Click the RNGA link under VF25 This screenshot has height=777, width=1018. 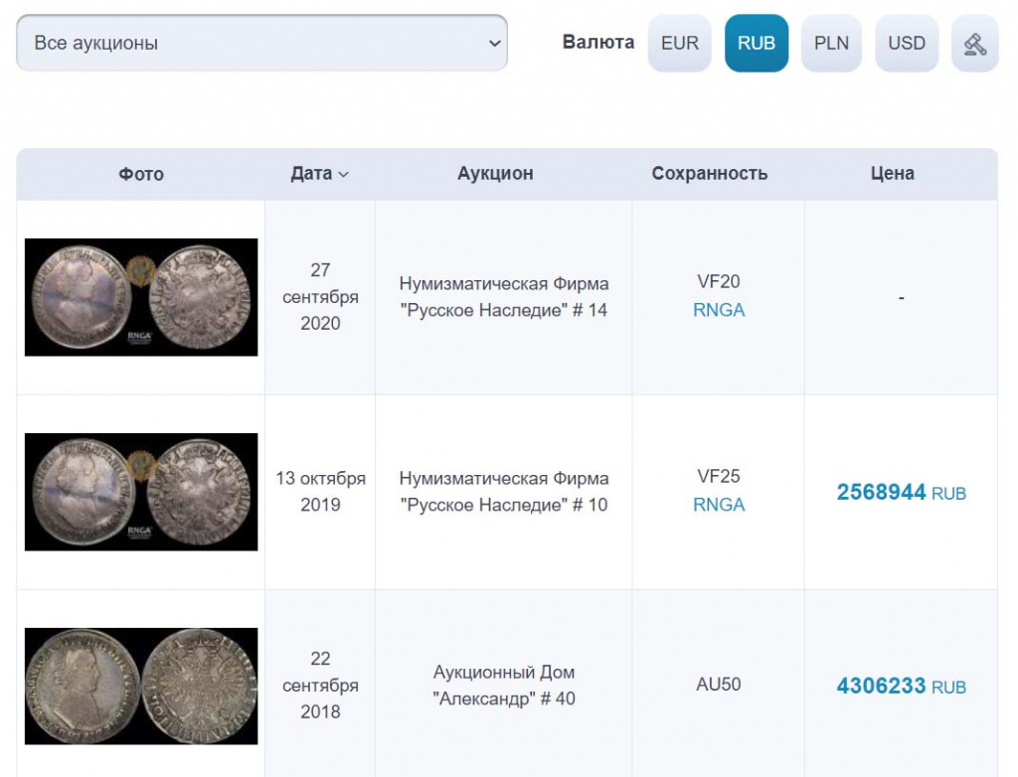click(x=719, y=505)
